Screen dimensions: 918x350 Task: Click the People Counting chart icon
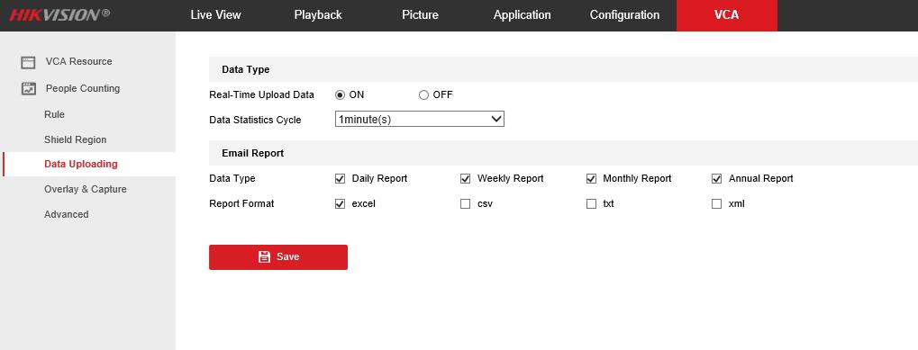pyautogui.click(x=28, y=89)
